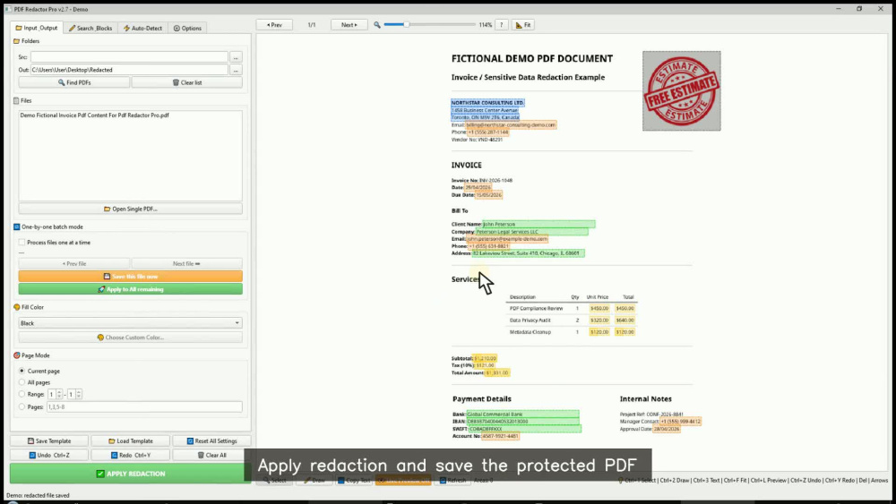
Task: Click Find PDFs button
Action: coord(74,82)
